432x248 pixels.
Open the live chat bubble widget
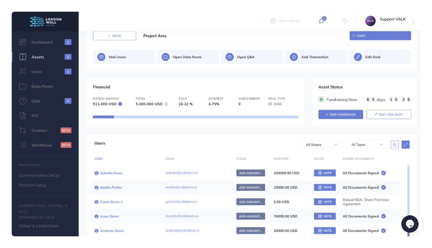(410, 224)
